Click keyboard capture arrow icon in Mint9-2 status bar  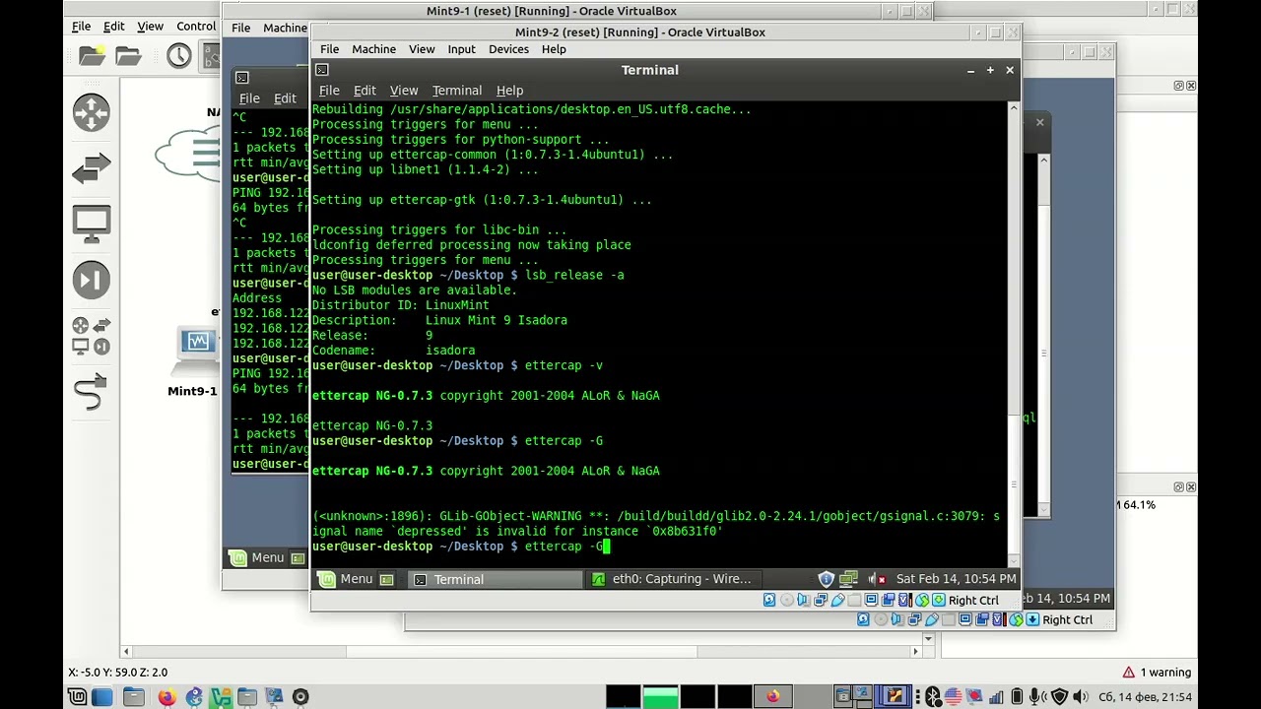[x=939, y=600]
